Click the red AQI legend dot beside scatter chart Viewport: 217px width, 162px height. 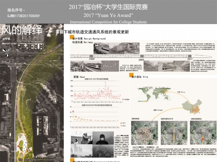[x=123, y=99]
